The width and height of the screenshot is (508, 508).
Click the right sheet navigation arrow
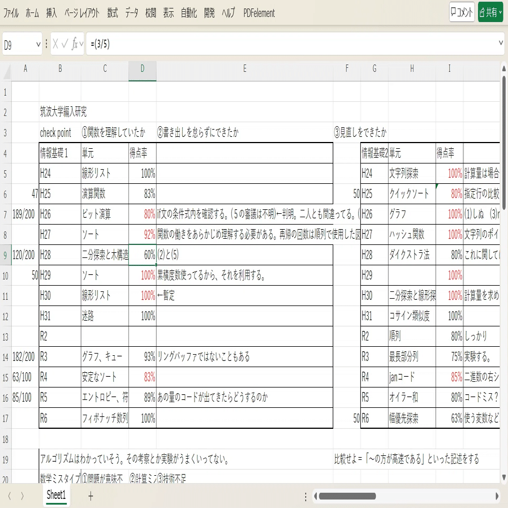(x=21, y=496)
